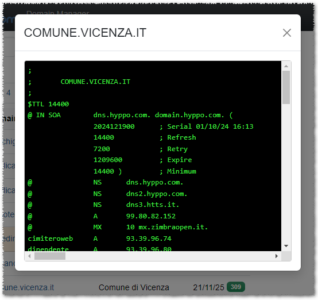Click the vertical scrollbar up arrow
Screen dimensions: 318x300
(x=286, y=66)
